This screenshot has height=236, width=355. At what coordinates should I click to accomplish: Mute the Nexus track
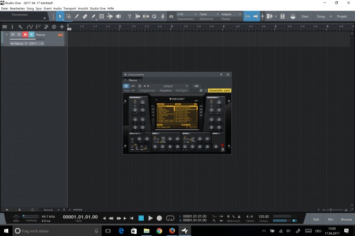pos(12,35)
